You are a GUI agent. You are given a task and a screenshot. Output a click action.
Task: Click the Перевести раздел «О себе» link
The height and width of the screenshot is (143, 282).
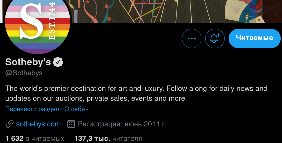pyautogui.click(x=47, y=109)
